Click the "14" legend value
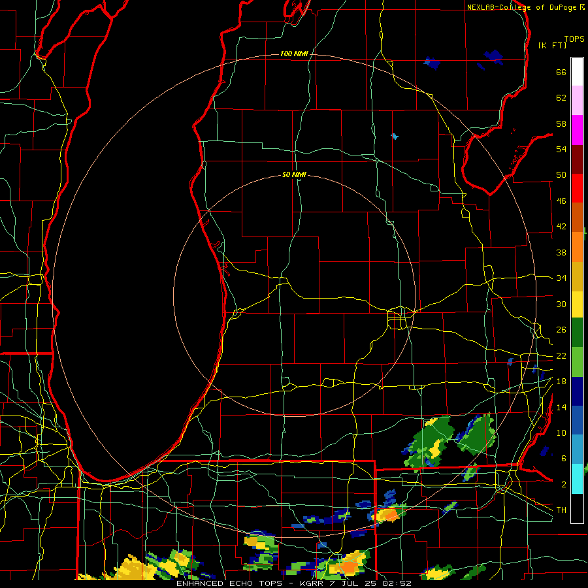588x588 pixels. click(x=561, y=408)
